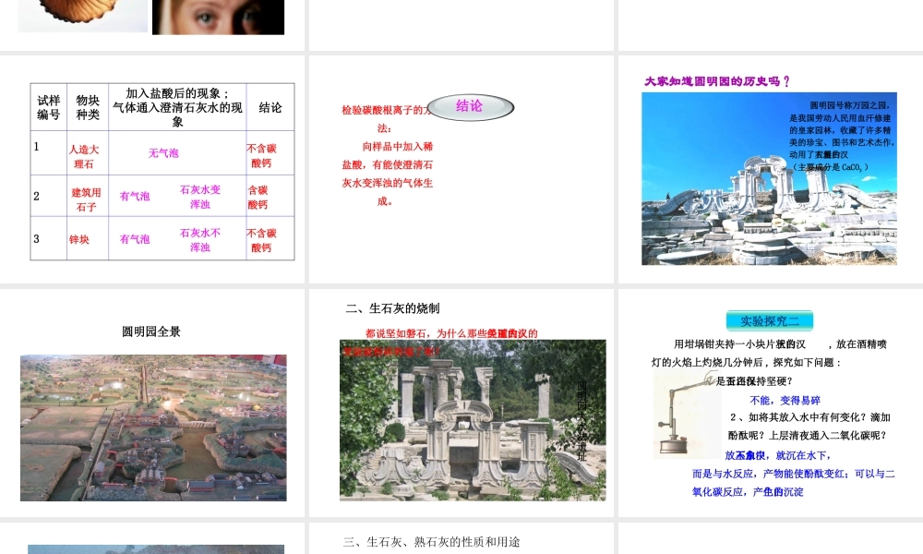Click the 试样编号 column header
The width and height of the screenshot is (923, 554).
coord(48,107)
